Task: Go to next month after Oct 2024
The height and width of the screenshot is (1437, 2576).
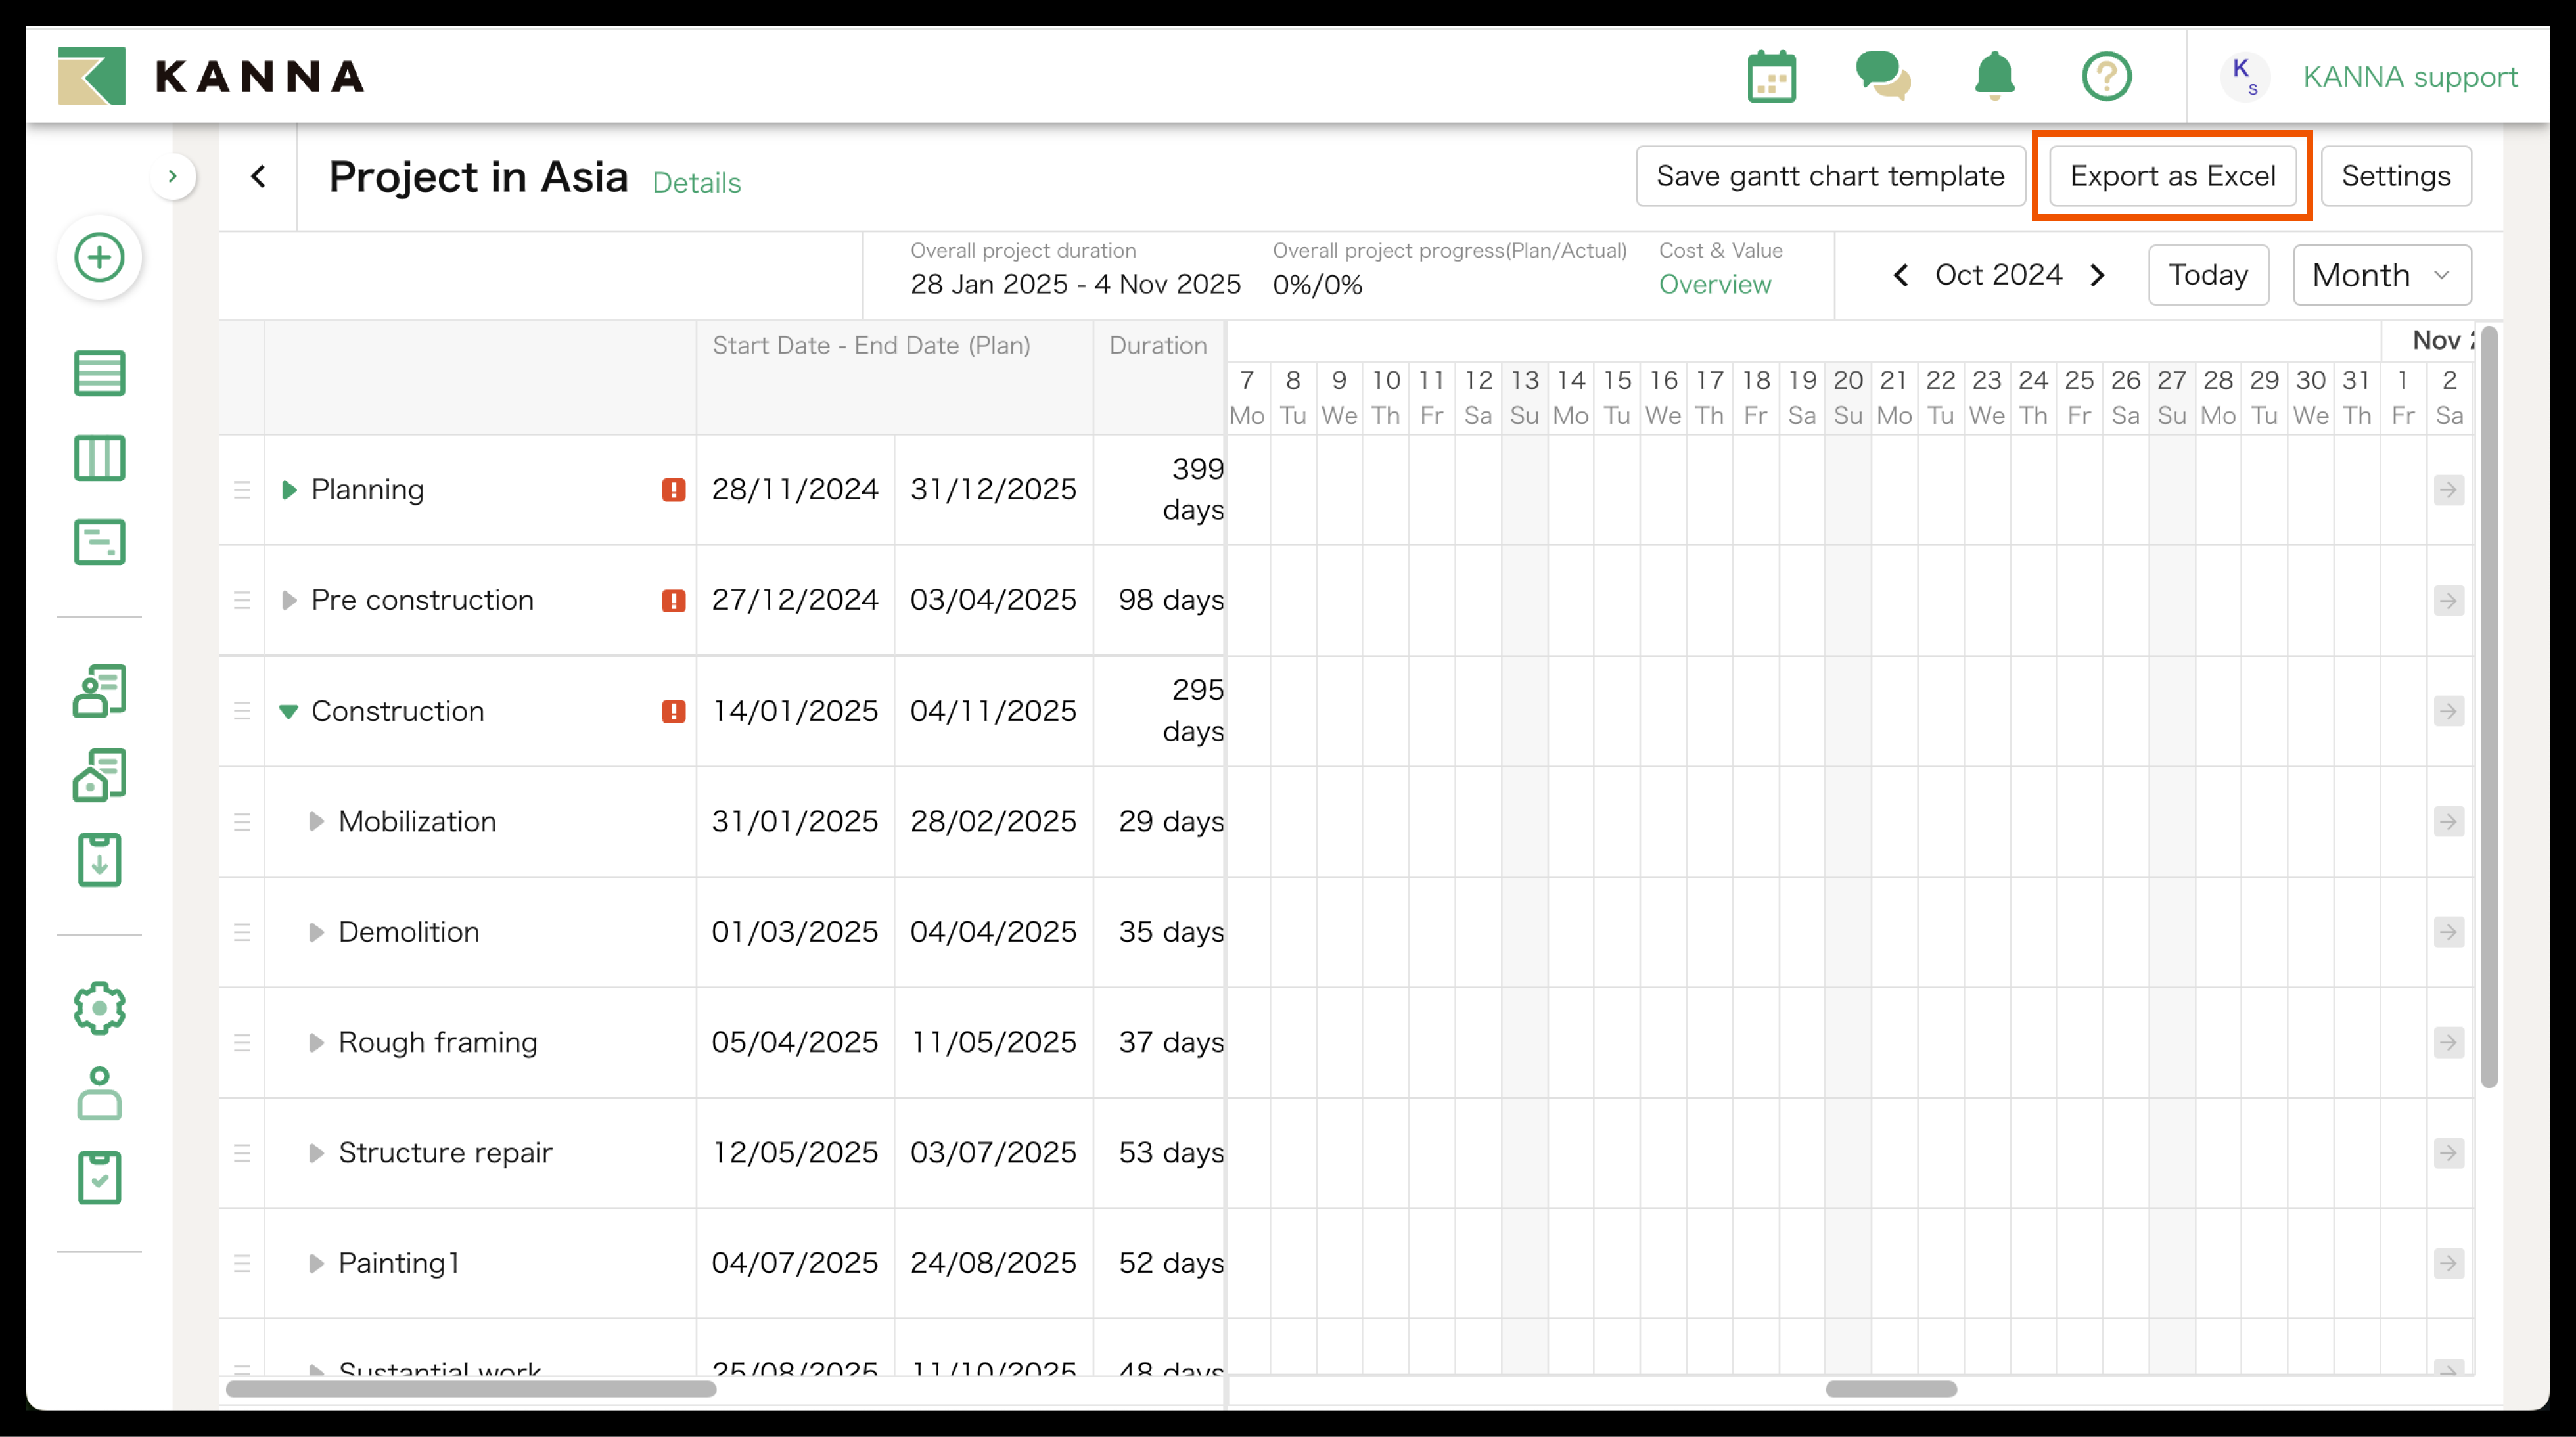Action: pos(2098,275)
